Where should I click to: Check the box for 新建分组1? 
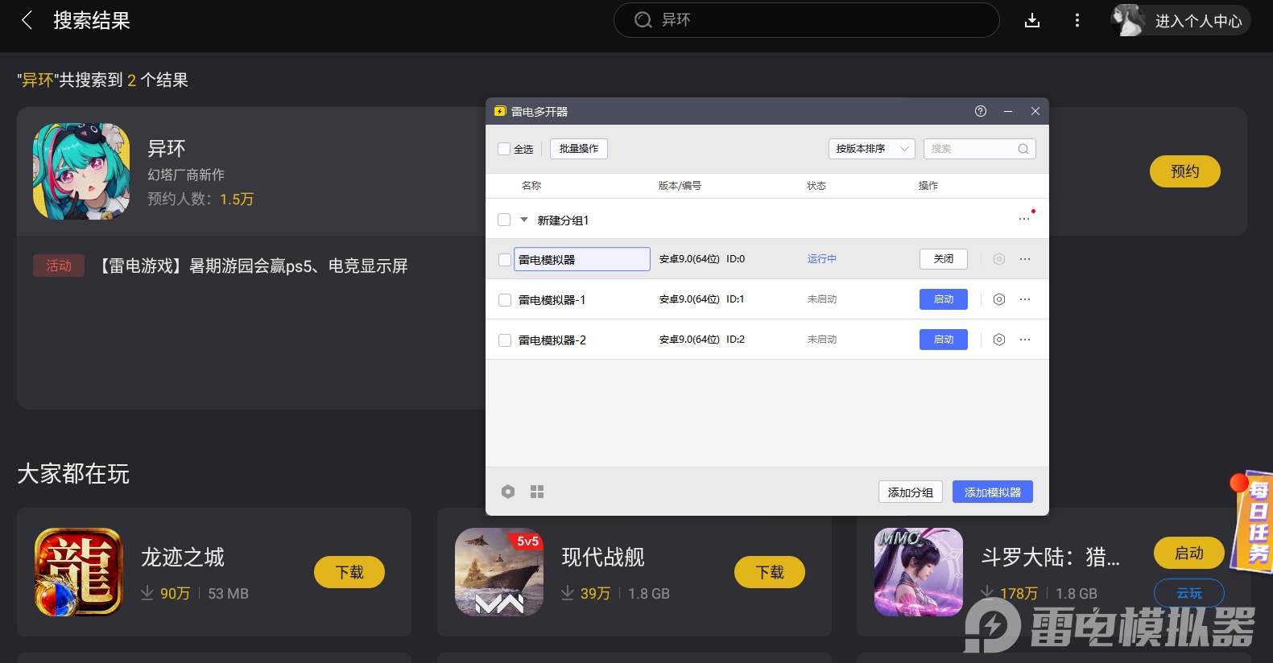505,220
